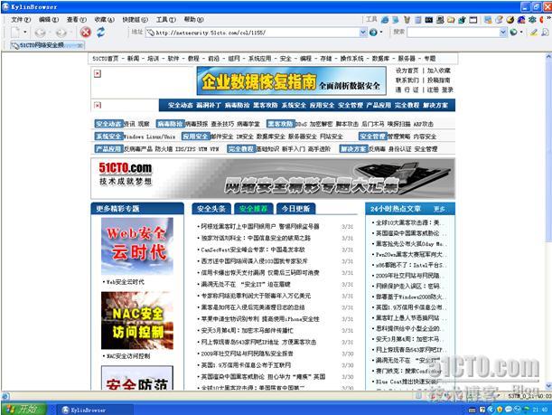
Task: Click the blue IE-style icon next to 工具 label
Action: 385,20
